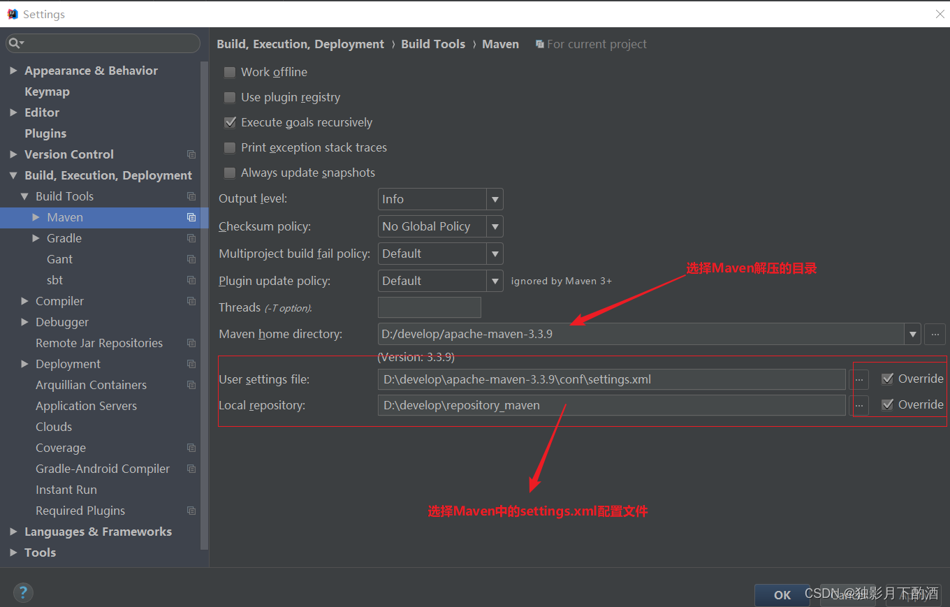The image size is (950, 607).
Task: Click Build Tools breadcrumb in header
Action: (x=433, y=44)
